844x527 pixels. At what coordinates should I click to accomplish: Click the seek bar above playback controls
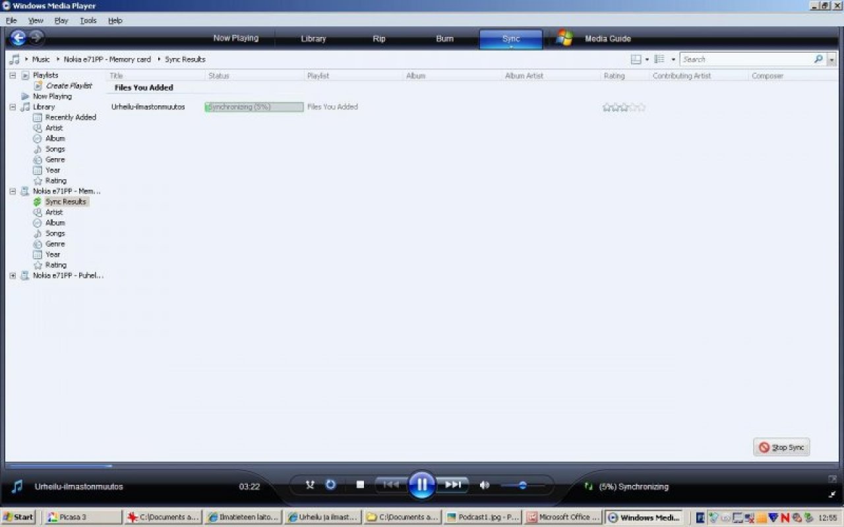[x=422, y=466]
